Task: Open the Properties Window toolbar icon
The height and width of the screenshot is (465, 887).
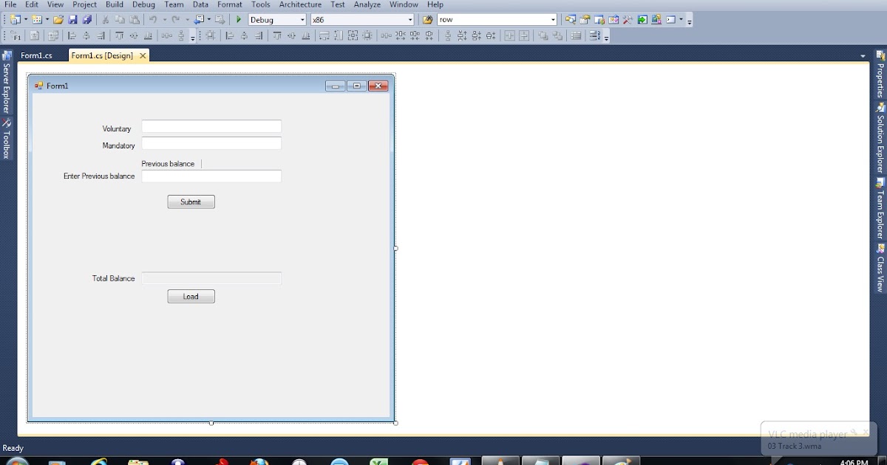Action: [x=585, y=20]
